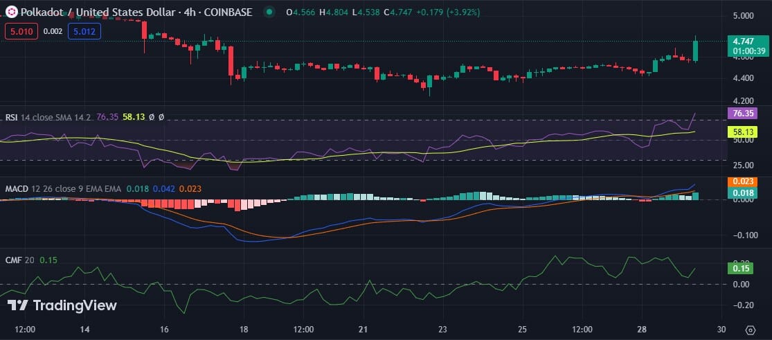The height and width of the screenshot is (340, 772).
Task: Click last Ø symbol in RSI legend
Action: (x=161, y=118)
